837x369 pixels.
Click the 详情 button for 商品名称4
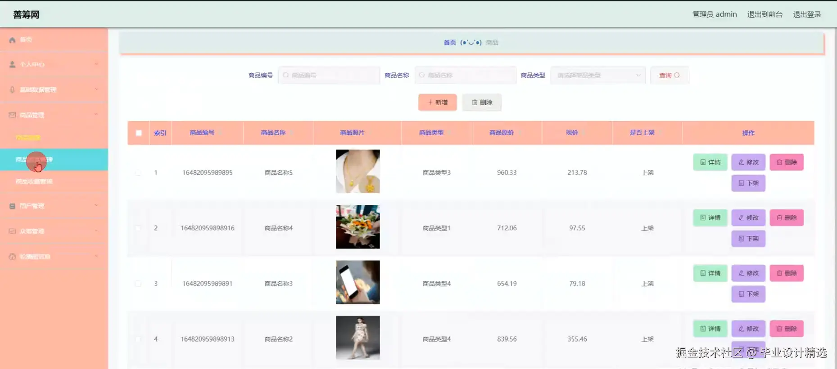click(x=710, y=218)
